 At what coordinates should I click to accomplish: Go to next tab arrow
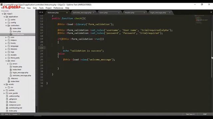tap(42, 12)
